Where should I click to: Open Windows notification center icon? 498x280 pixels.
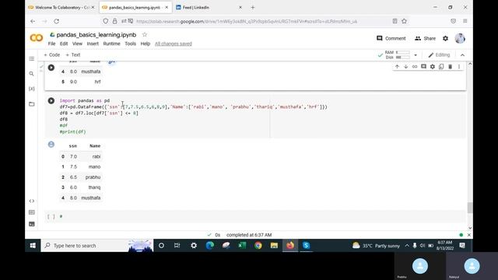pos(462,246)
